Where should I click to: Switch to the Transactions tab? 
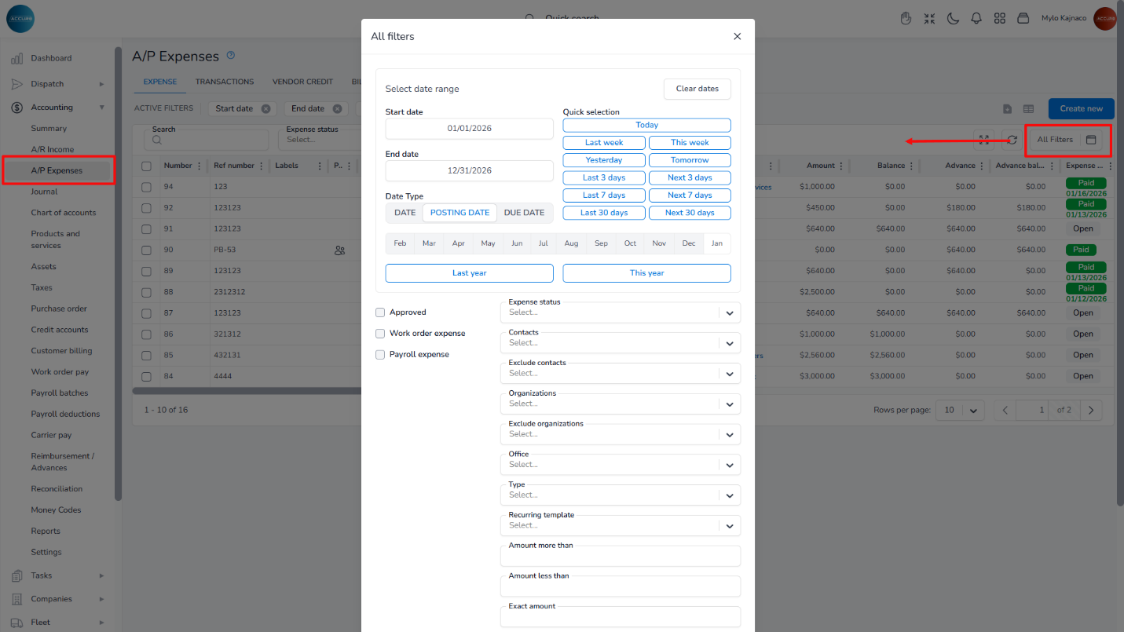tap(225, 82)
